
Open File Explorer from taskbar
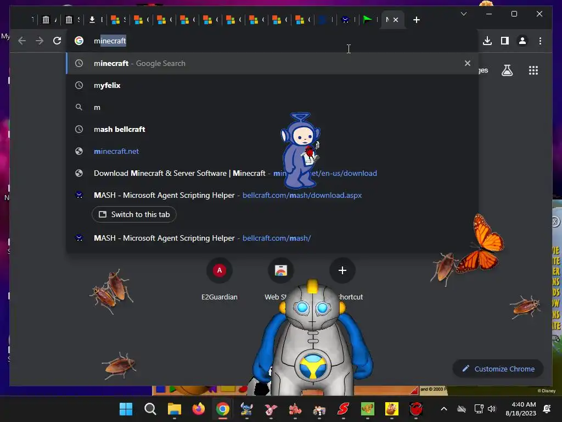pos(174,409)
